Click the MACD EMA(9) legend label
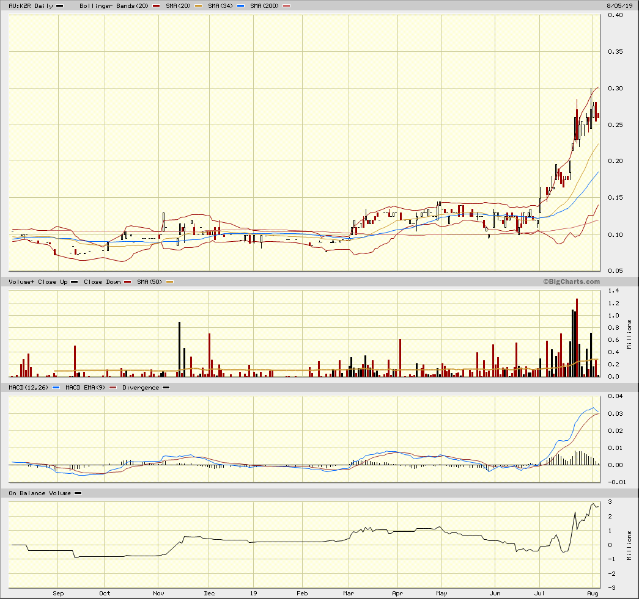The image size is (639, 599). 85,388
